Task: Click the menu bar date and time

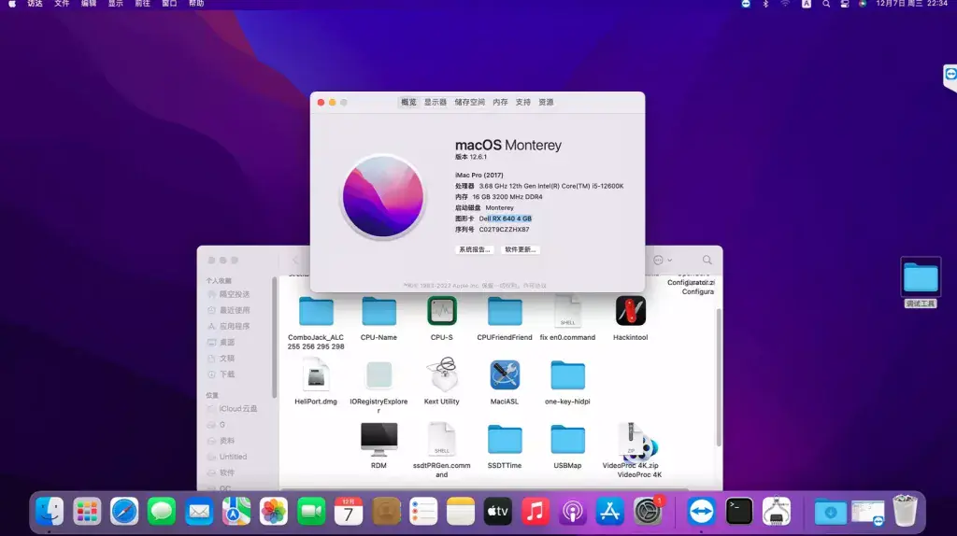Action: pyautogui.click(x=911, y=4)
